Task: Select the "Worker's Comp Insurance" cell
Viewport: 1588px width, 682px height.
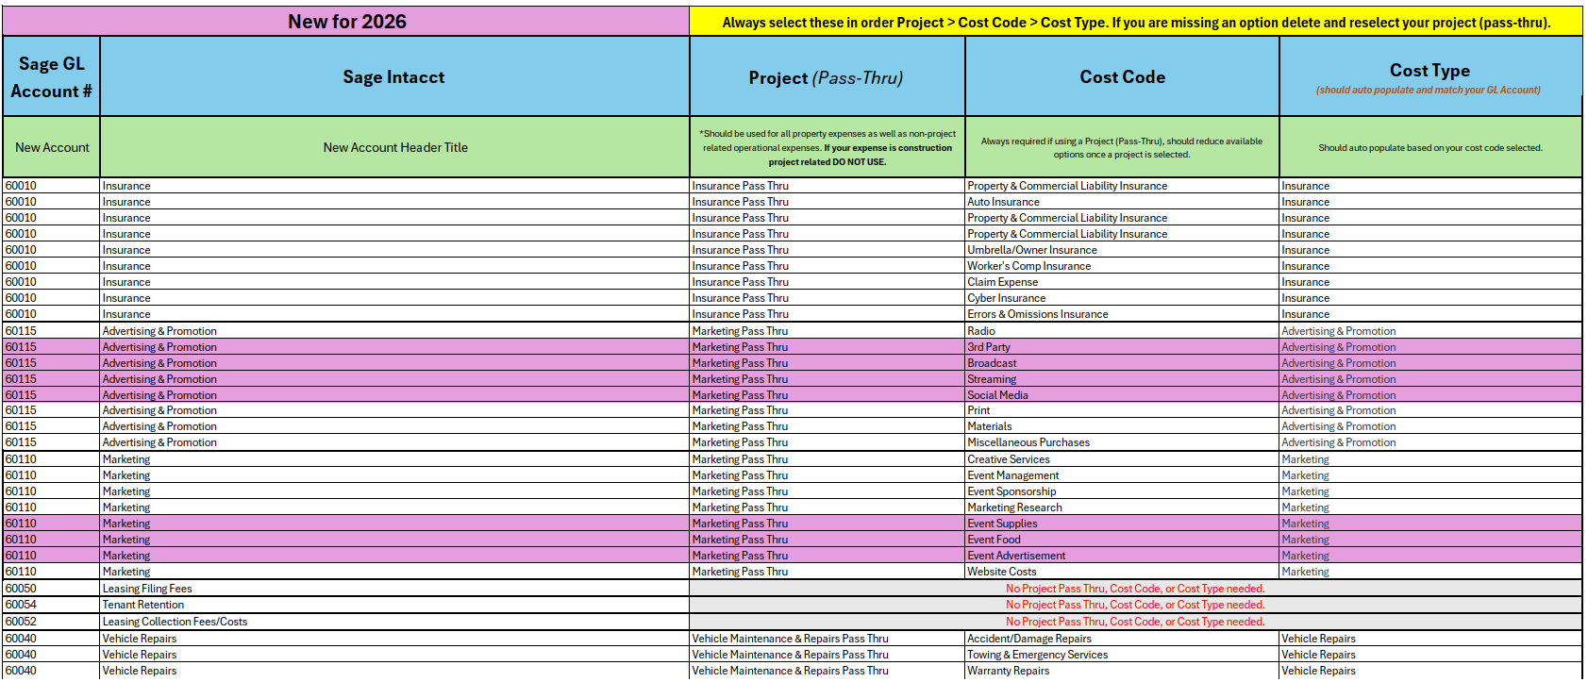Action: pos(1122,266)
